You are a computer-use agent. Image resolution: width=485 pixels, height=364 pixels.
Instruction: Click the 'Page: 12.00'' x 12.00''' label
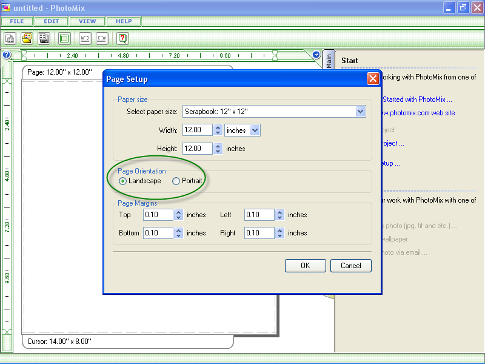[x=59, y=72]
